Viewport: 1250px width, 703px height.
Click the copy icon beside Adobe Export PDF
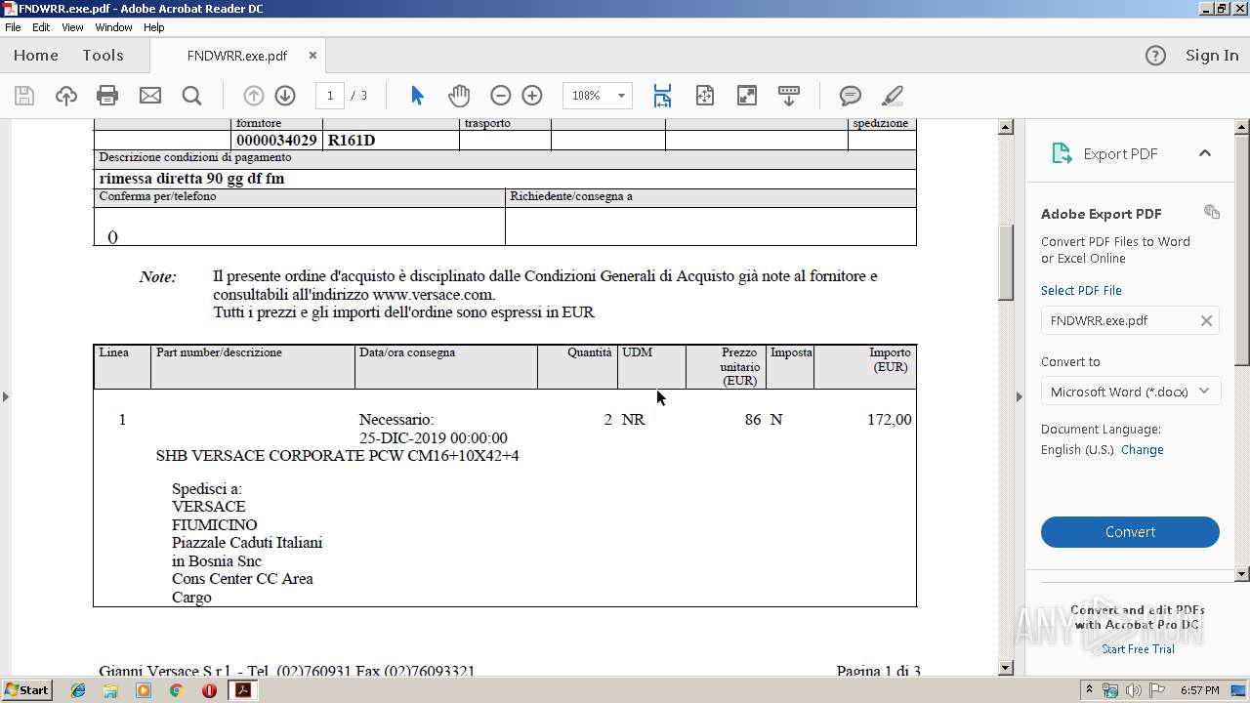(1212, 212)
